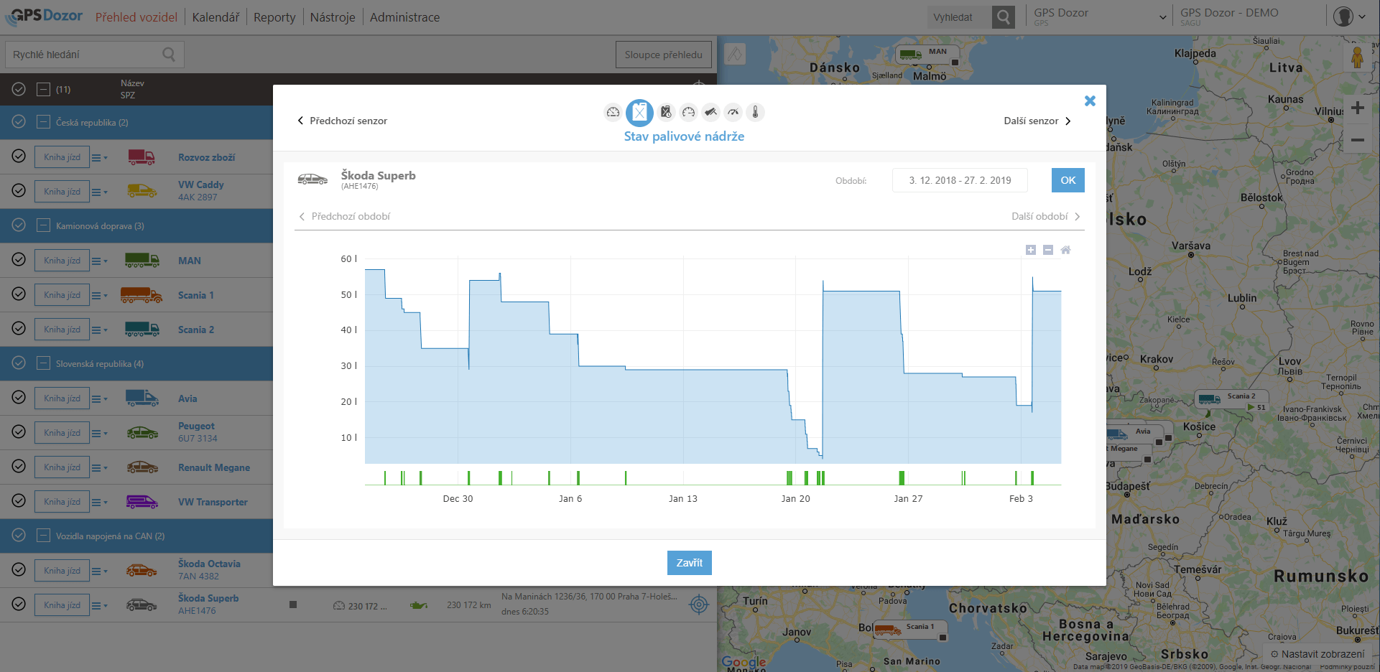Toggle checkmark for the MAN vehicle
This screenshot has height=672, width=1380.
click(x=19, y=260)
